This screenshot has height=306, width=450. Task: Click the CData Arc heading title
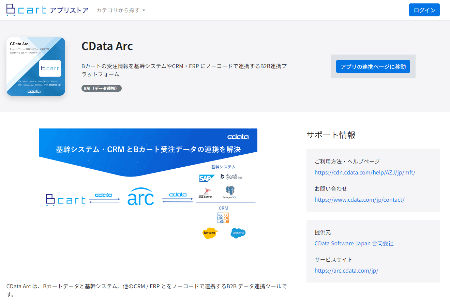(107, 46)
